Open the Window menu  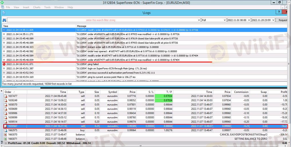[59, 7]
